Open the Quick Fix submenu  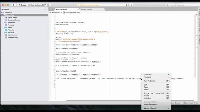point(156,75)
